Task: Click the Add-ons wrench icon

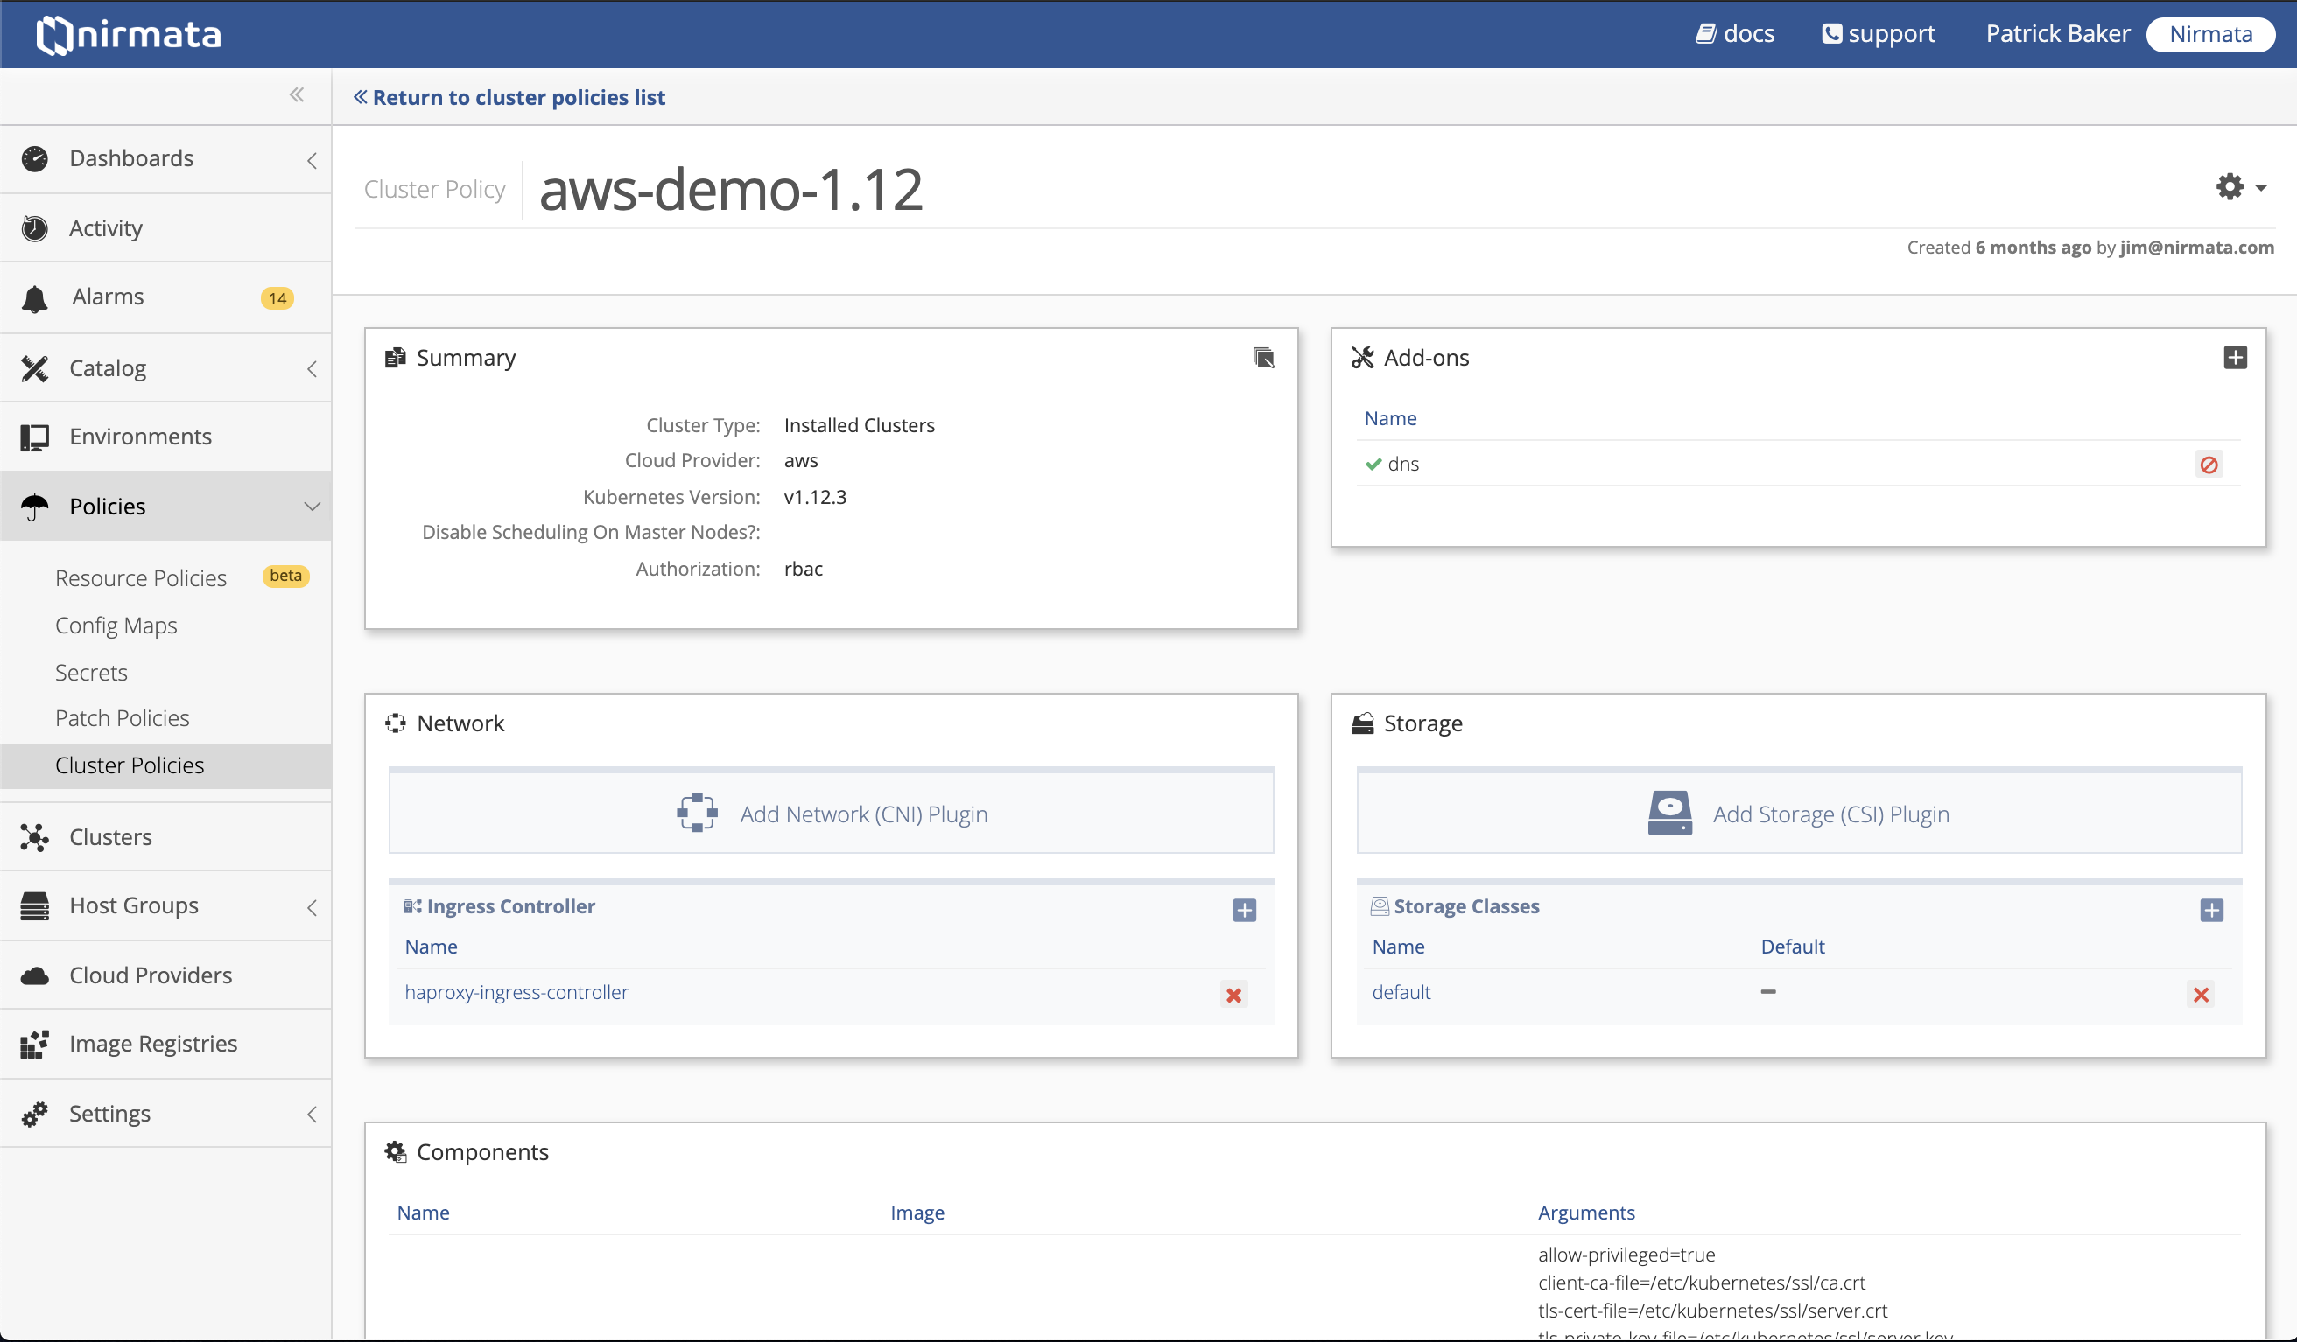Action: click(1363, 357)
